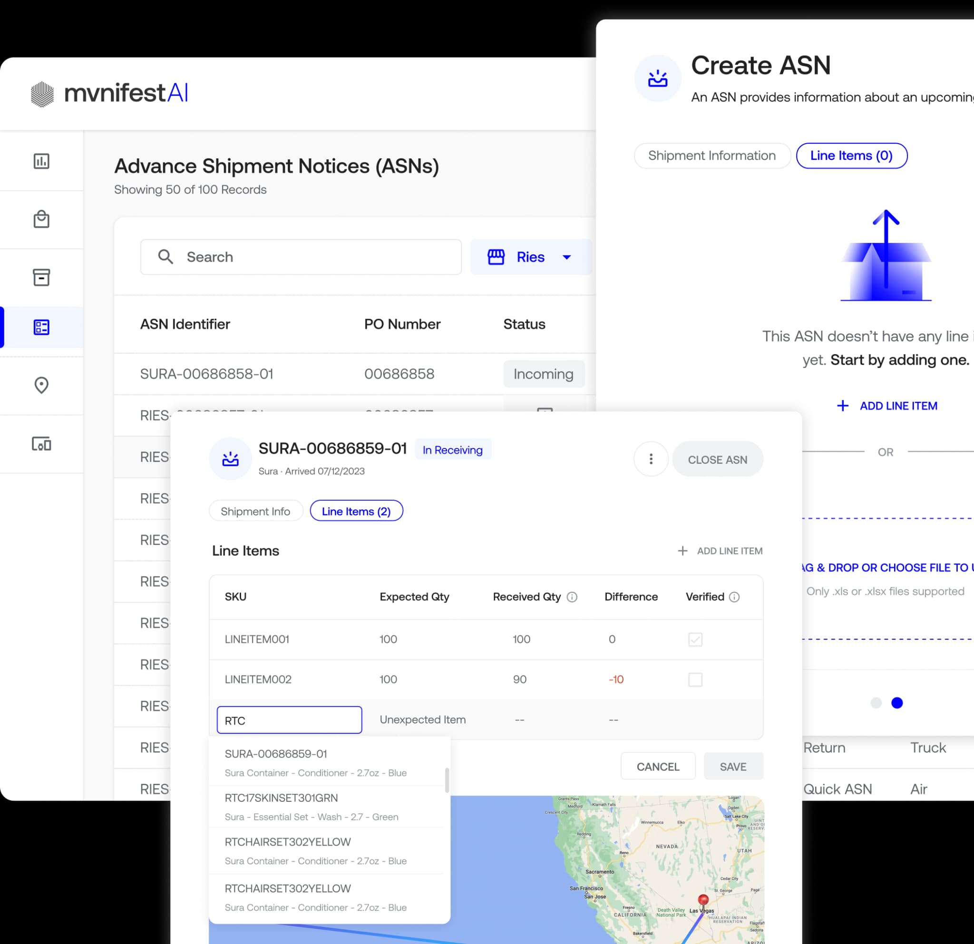The width and height of the screenshot is (974, 944).
Task: Click the shopping bag icon in sidebar
Action: 41,218
